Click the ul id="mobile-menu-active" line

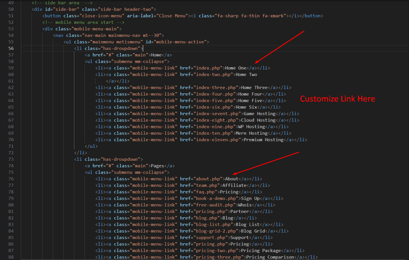(x=136, y=42)
